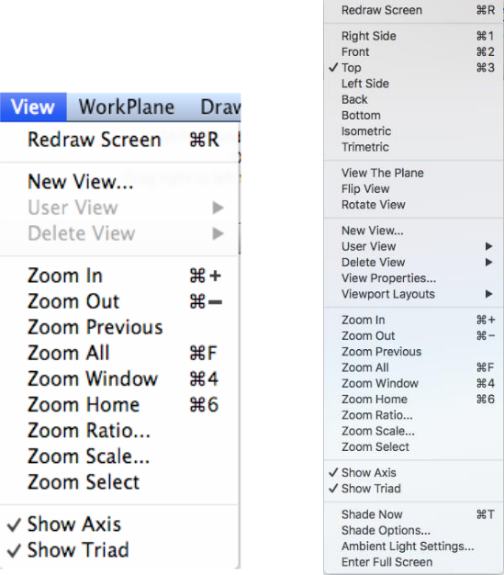Choose Shade Now
Screen dimensions: 504x575
pos(413,514)
